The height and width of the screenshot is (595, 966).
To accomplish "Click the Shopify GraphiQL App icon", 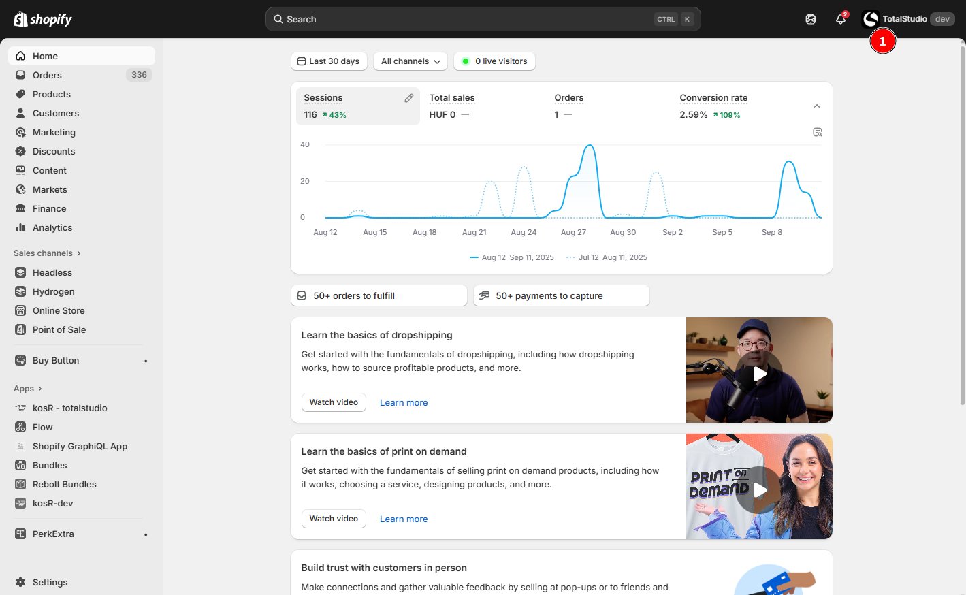I will [x=20, y=446].
